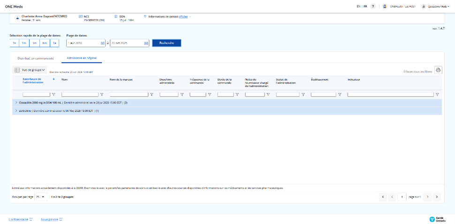Click the Effacer tous les filtres link

point(417,72)
